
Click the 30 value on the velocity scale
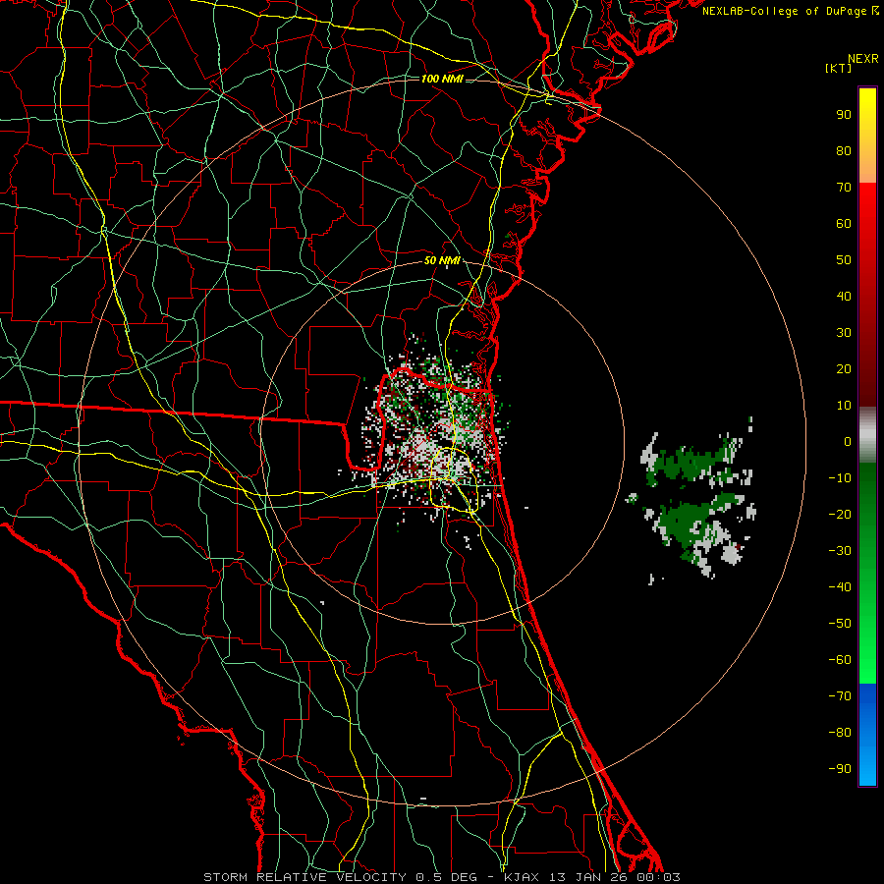(x=844, y=333)
